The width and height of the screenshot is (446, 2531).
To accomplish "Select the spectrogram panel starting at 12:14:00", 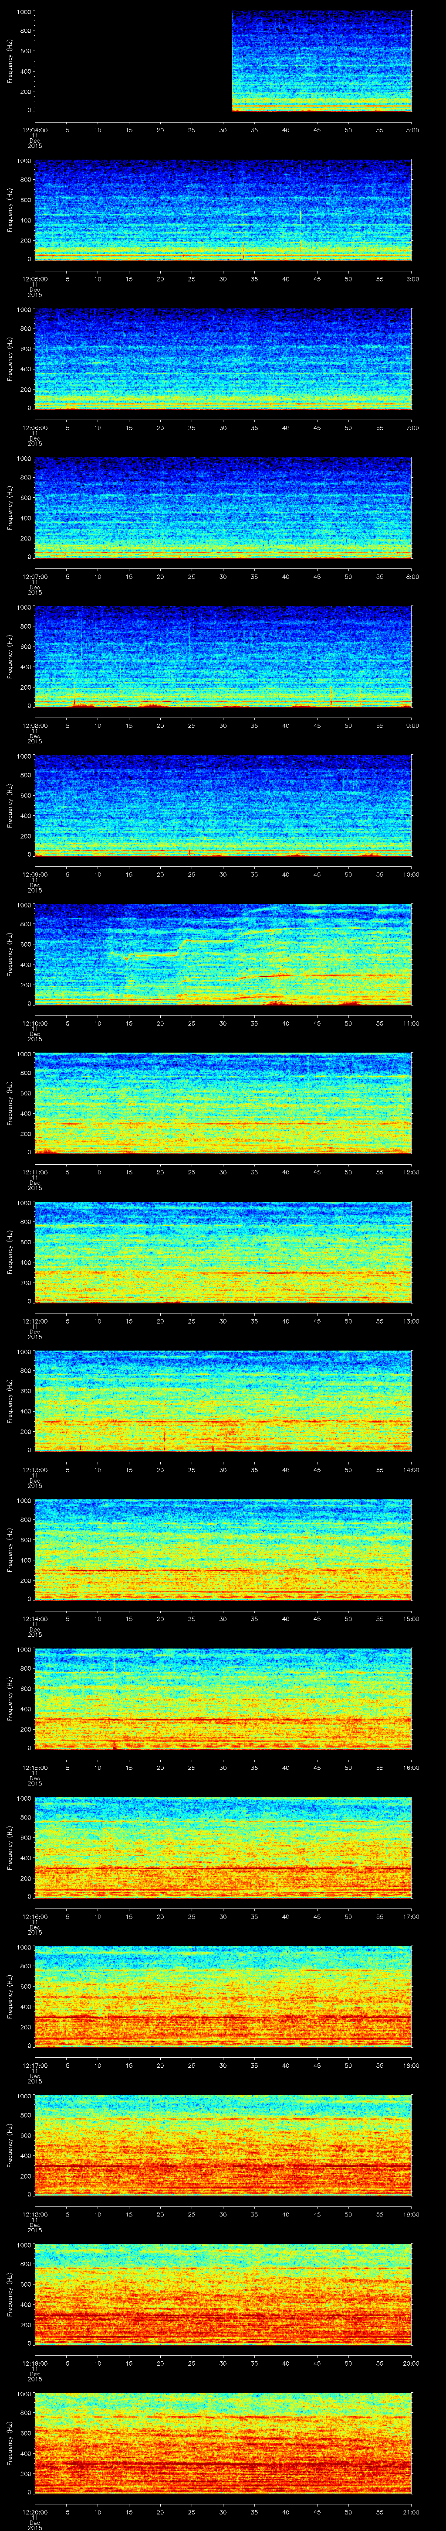I will [x=223, y=1549].
